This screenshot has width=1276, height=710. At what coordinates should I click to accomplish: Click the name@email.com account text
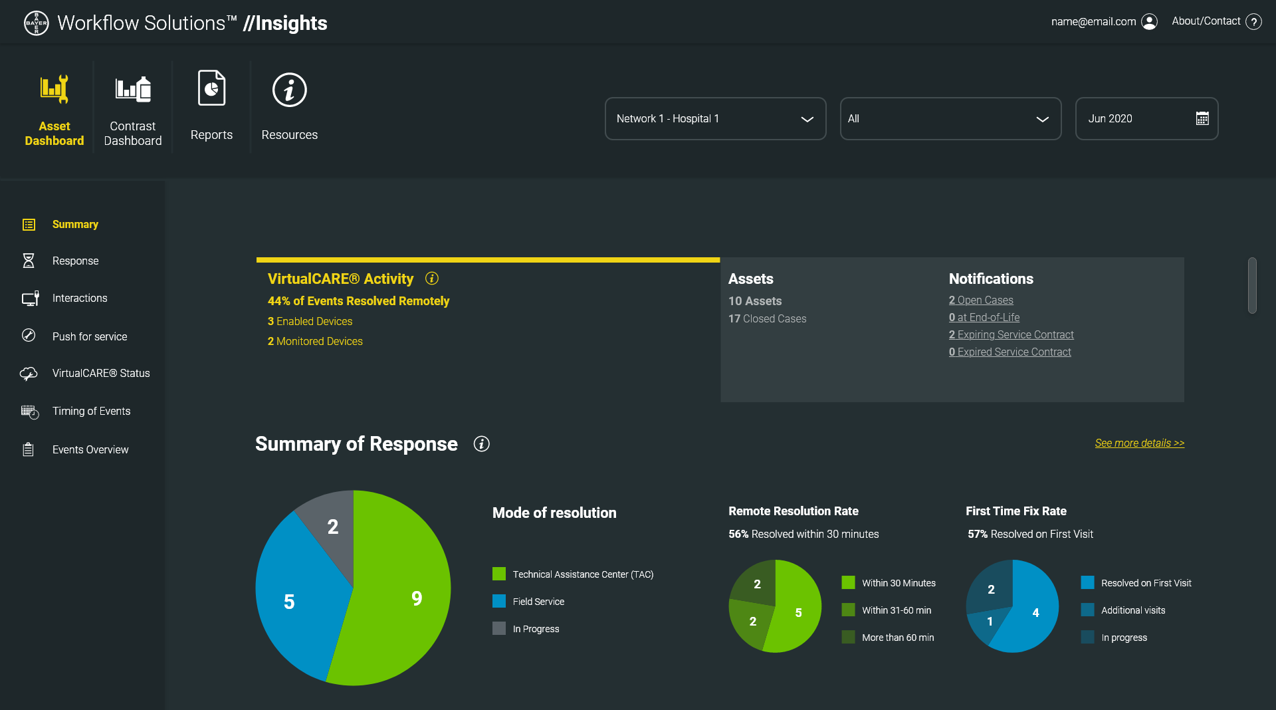coord(1093,22)
